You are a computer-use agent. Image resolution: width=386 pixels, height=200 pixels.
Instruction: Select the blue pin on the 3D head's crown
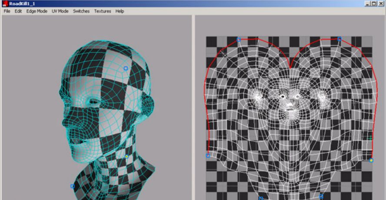(126, 68)
